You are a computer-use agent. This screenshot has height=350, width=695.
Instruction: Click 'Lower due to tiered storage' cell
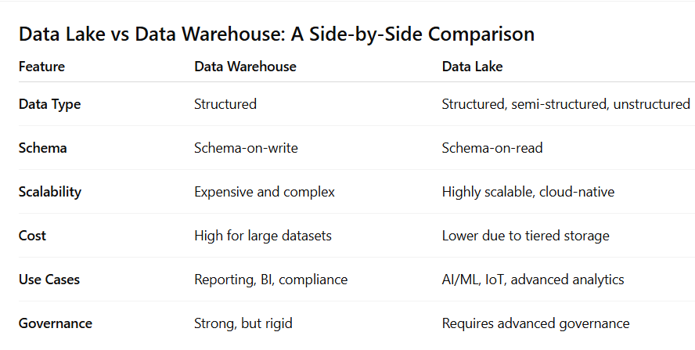pos(525,236)
